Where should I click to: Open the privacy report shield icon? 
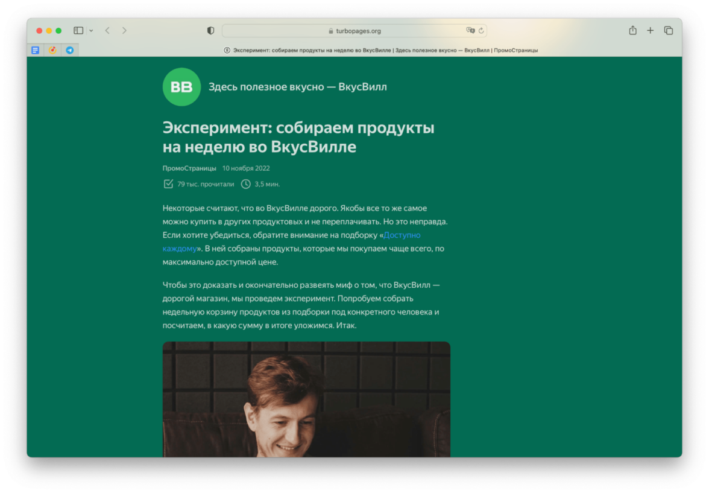click(210, 30)
